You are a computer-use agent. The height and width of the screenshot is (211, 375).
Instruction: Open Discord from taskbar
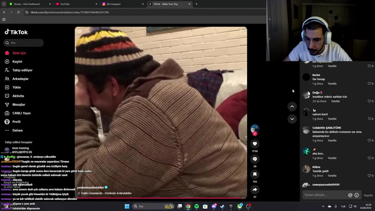214,206
